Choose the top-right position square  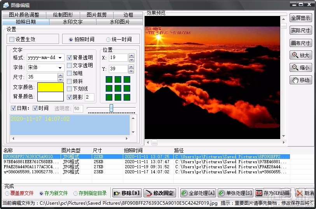pyautogui.click(x=127, y=80)
